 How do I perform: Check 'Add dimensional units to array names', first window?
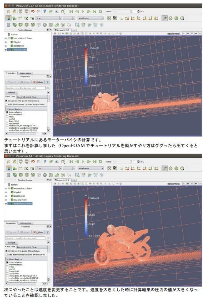[6, 104]
